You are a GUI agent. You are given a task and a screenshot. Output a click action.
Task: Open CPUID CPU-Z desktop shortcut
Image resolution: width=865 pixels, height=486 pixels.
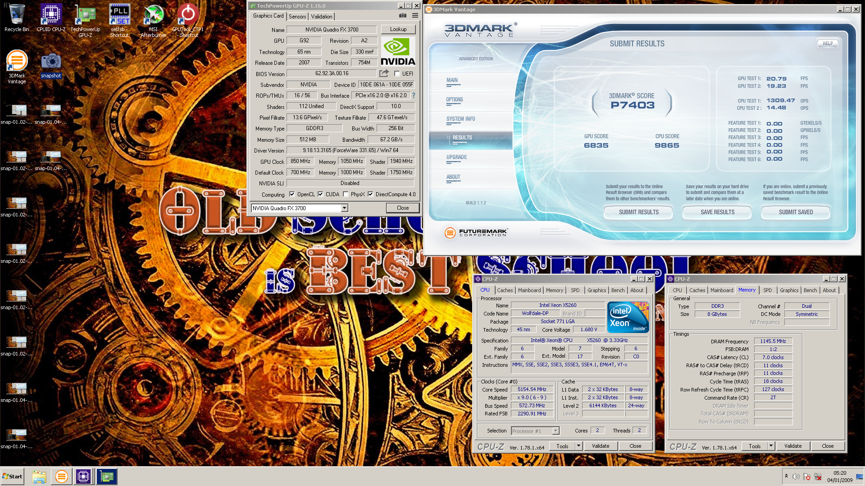pos(51,18)
